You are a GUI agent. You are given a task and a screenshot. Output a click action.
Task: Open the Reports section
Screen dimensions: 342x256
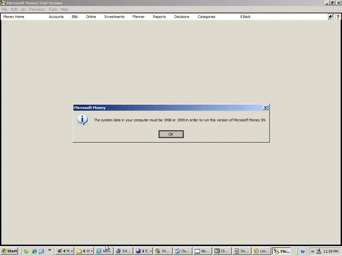click(159, 17)
